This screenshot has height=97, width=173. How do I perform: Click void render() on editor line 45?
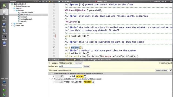pyautogui.click(x=74, y=48)
